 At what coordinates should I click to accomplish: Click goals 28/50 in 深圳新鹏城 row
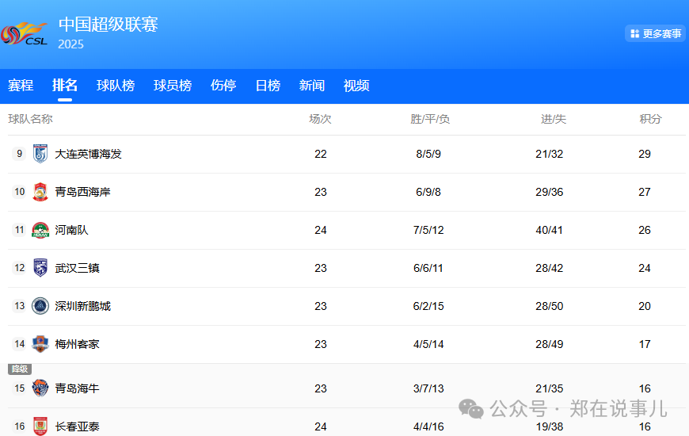pyautogui.click(x=550, y=306)
